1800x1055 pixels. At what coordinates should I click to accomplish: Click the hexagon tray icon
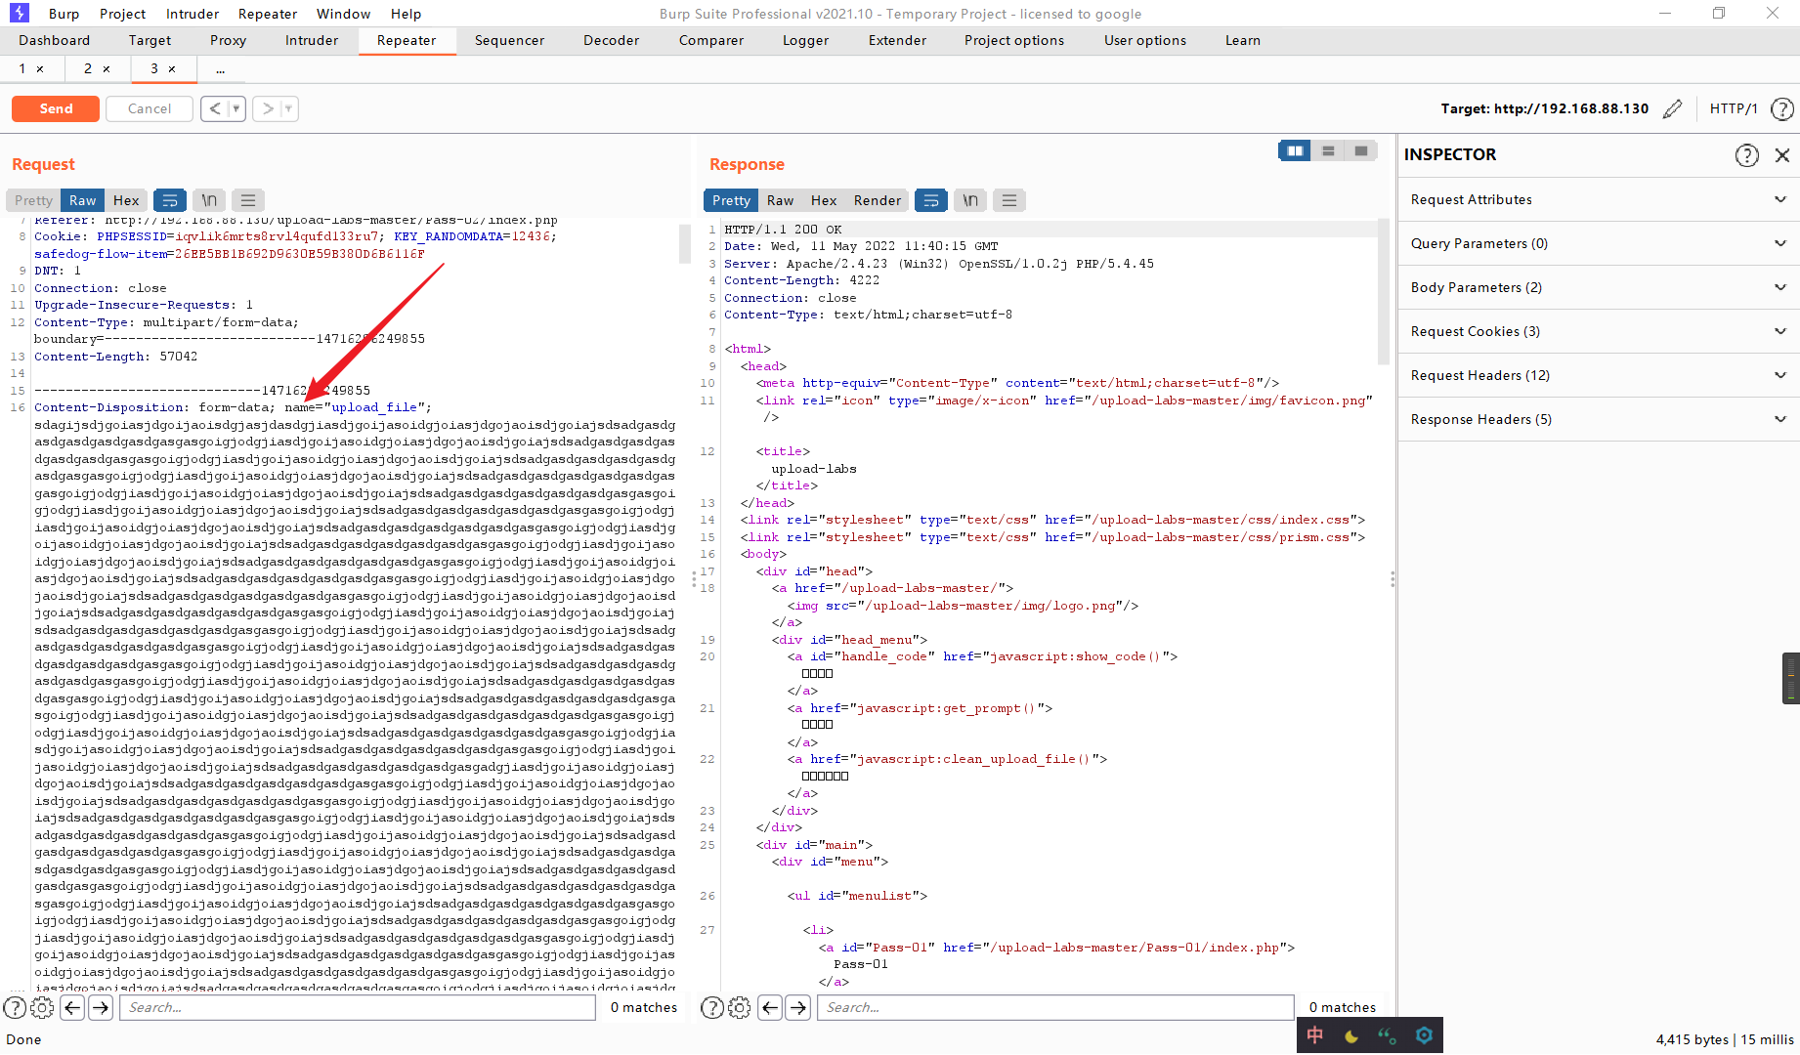point(1424,1035)
